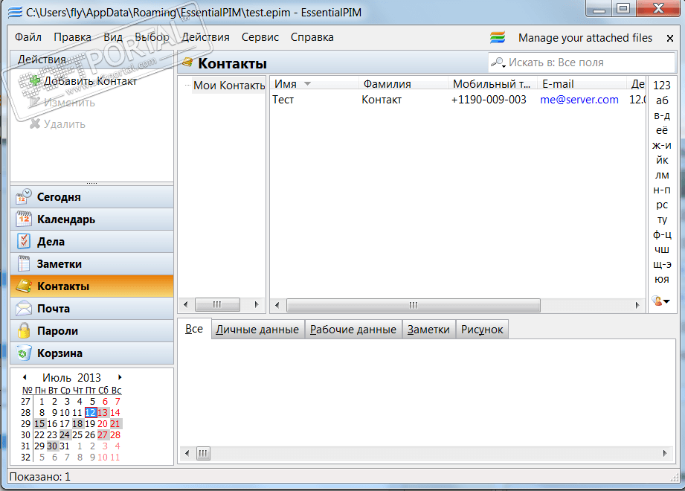Switch to the Заметки details tab
The image size is (685, 491).
428,330
